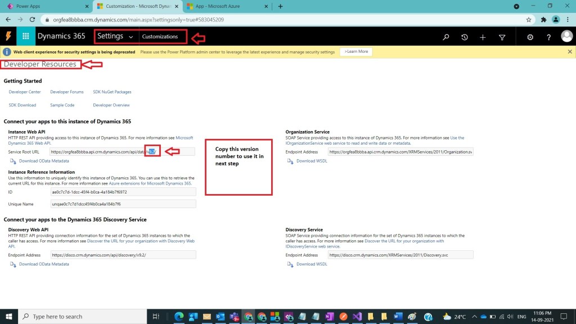Open the Developer Center link
Screen dimensions: 576x324
pos(25,92)
